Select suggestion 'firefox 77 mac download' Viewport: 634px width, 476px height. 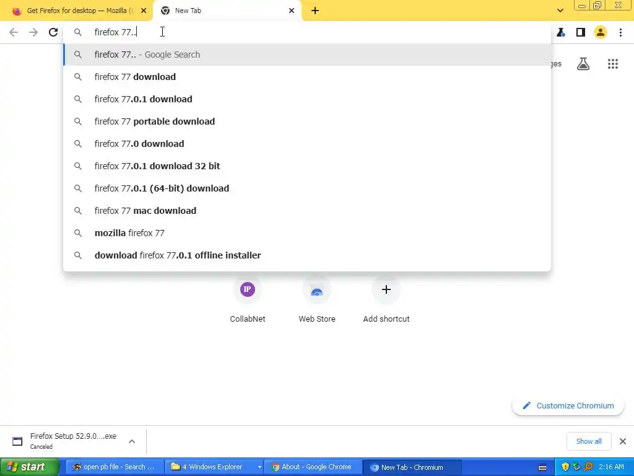[x=307, y=211]
